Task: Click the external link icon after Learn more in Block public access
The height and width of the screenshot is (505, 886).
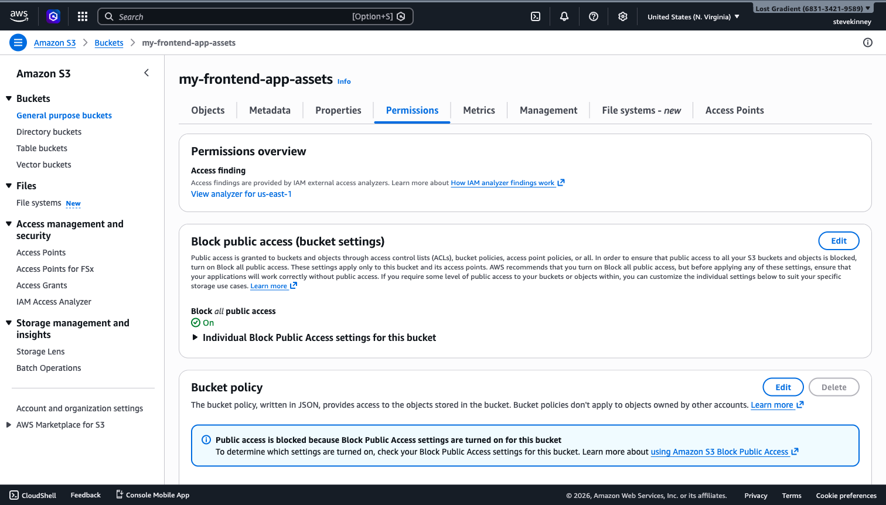Action: pos(294,286)
